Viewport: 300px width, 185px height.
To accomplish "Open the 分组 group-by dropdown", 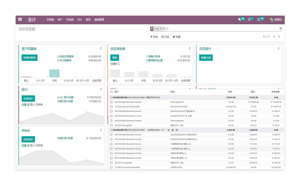I will point(165,37).
